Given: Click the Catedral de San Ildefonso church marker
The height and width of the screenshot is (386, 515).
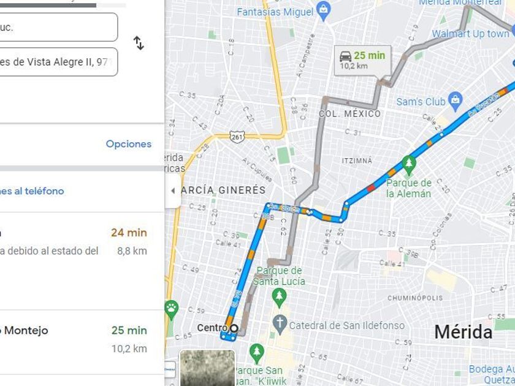Looking at the screenshot, I should pos(280,323).
